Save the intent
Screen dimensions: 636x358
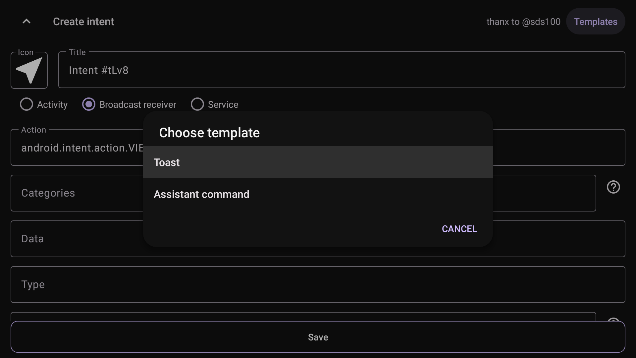click(317, 337)
